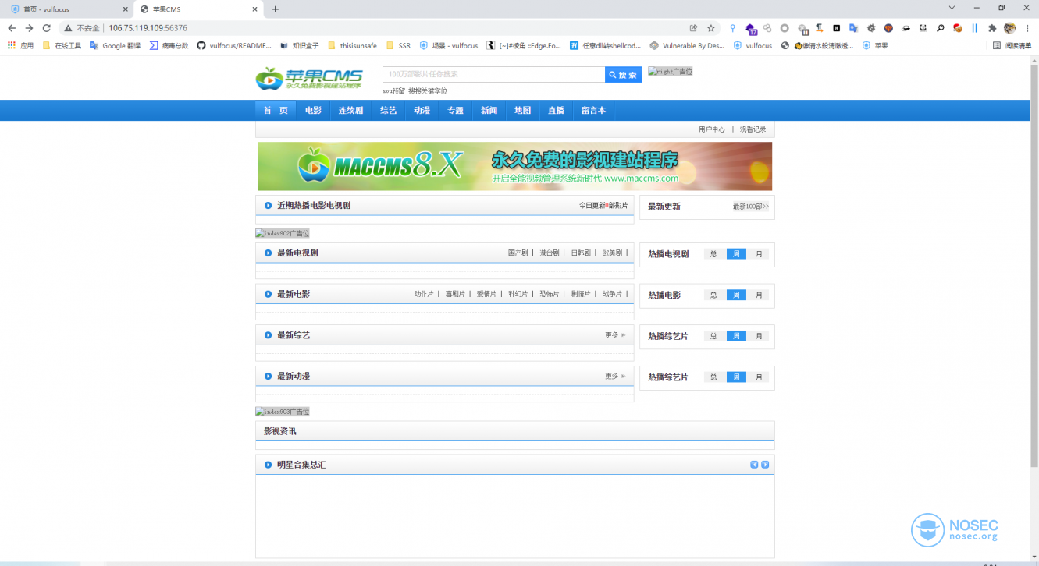Click the MACCMS 8.X banner image
This screenshot has width=1039, height=566.
[x=515, y=166]
